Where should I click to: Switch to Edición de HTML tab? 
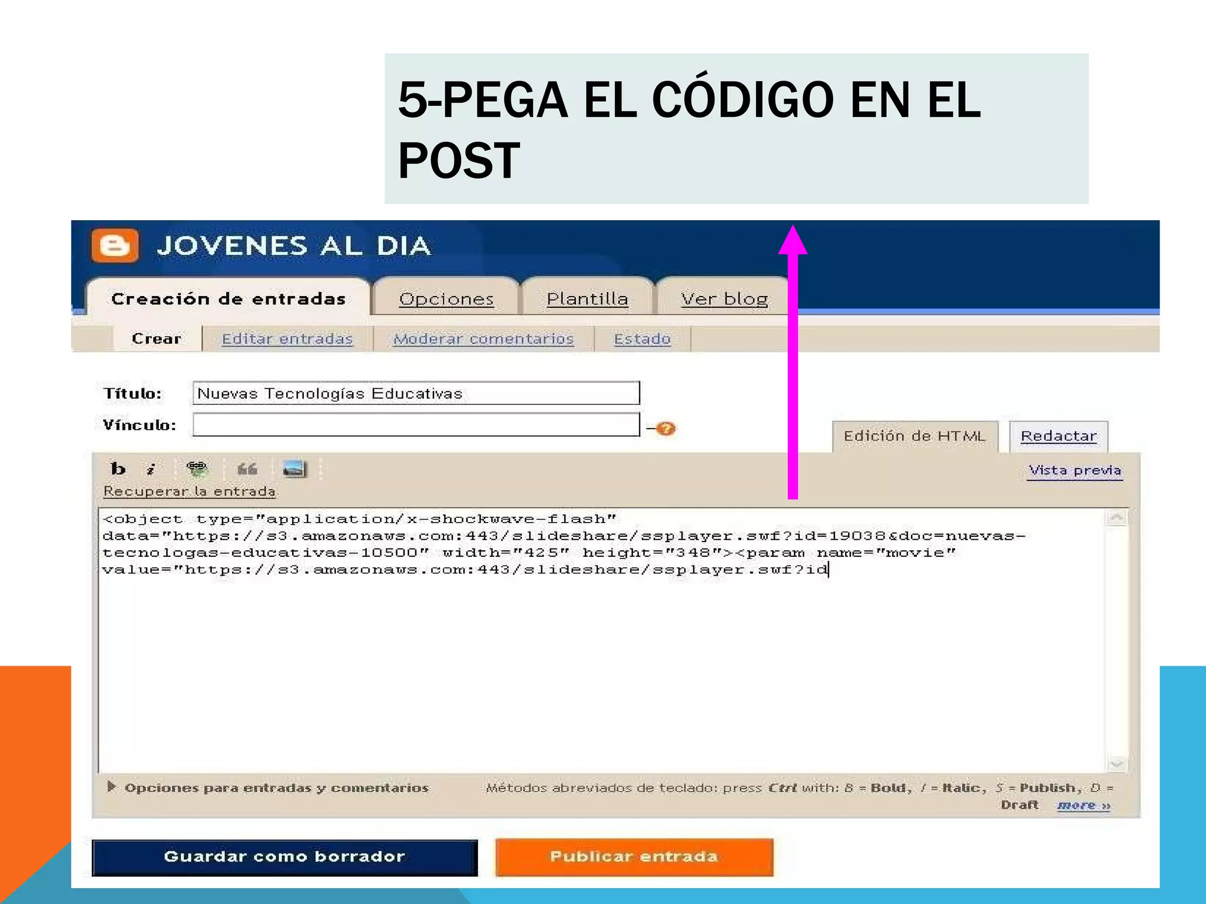(x=915, y=436)
